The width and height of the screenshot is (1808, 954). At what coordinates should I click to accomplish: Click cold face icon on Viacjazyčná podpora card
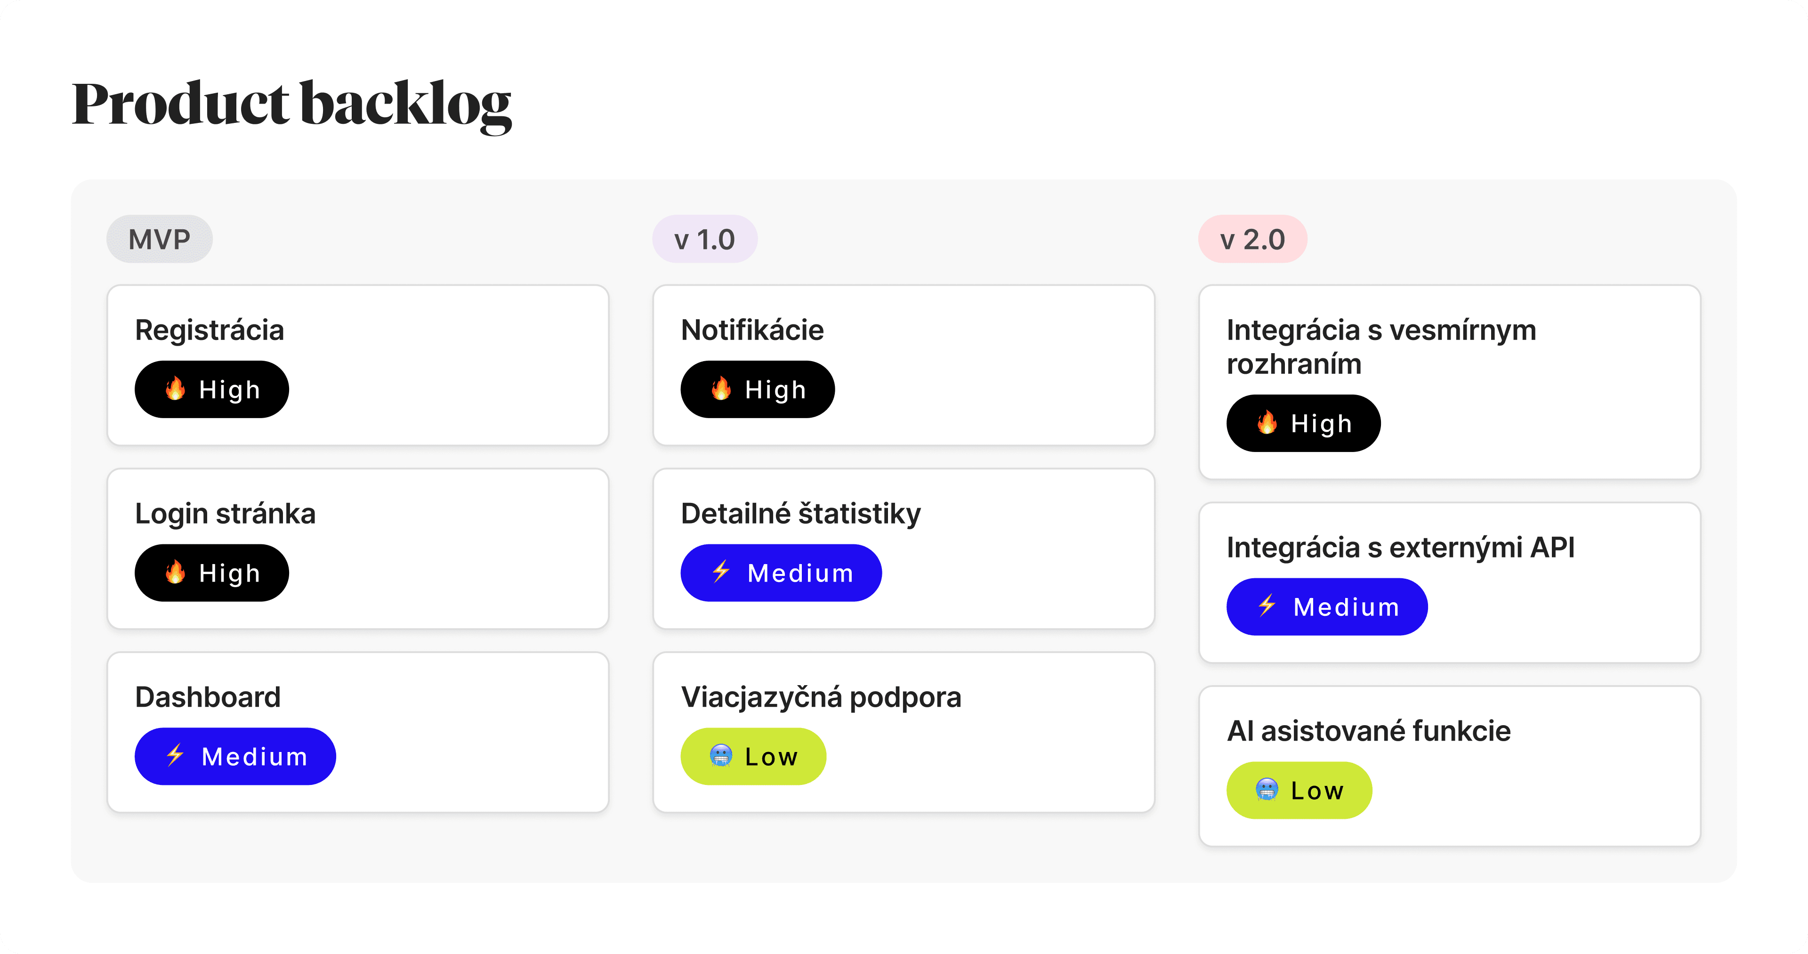[721, 755]
